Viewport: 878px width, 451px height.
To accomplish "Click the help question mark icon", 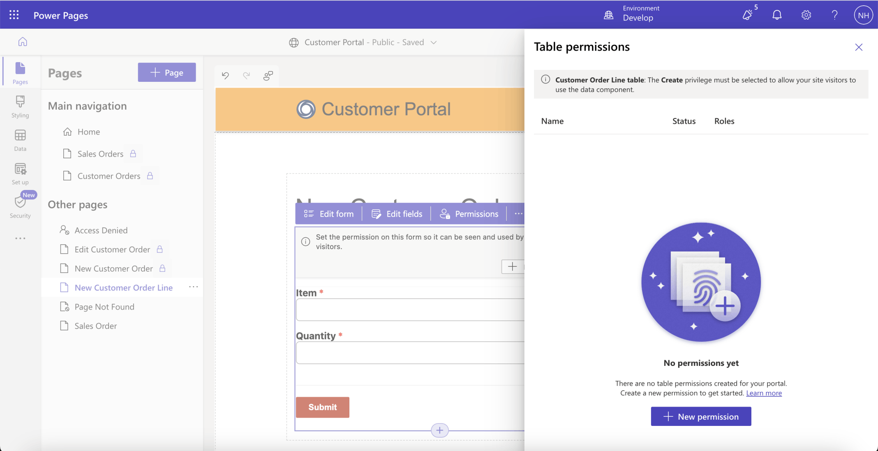I will click(834, 15).
